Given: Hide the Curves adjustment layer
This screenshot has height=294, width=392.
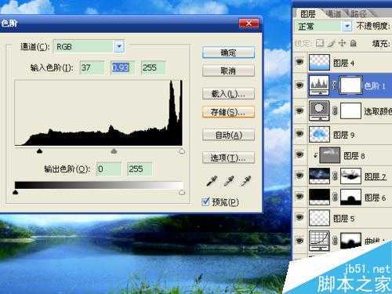Looking at the screenshot, I should pyautogui.click(x=299, y=240).
